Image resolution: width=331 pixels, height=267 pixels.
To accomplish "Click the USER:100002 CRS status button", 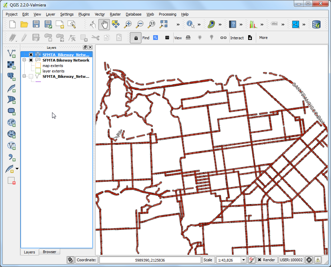I will point(291,260).
